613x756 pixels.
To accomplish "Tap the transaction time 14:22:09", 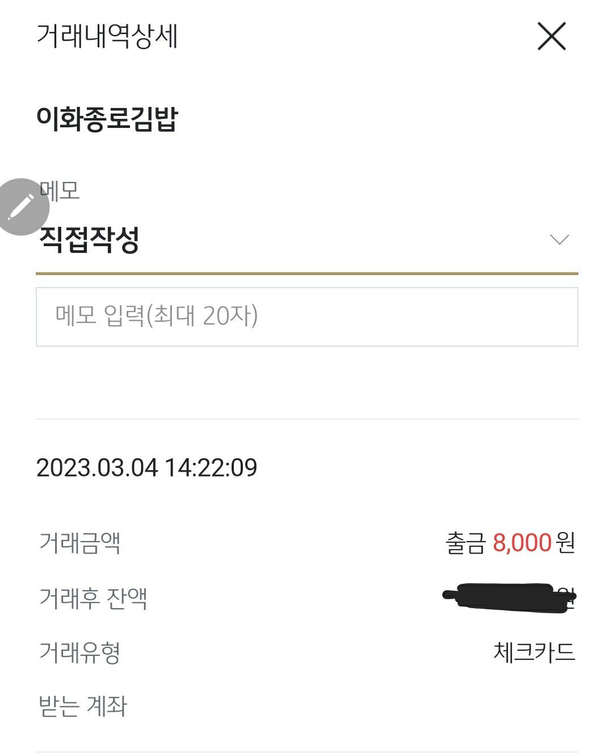I will coord(211,468).
